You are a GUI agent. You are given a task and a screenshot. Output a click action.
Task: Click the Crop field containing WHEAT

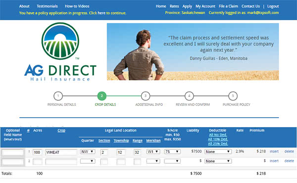click(x=61, y=152)
